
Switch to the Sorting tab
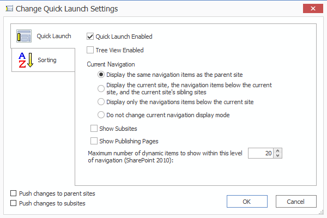(x=47, y=60)
